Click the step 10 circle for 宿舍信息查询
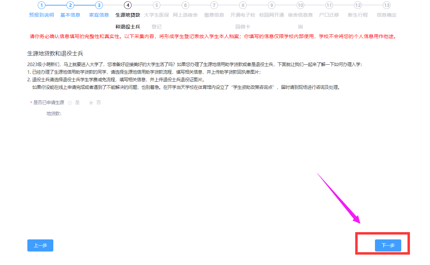Screen dimensions: 430x265 tap(300, 6)
